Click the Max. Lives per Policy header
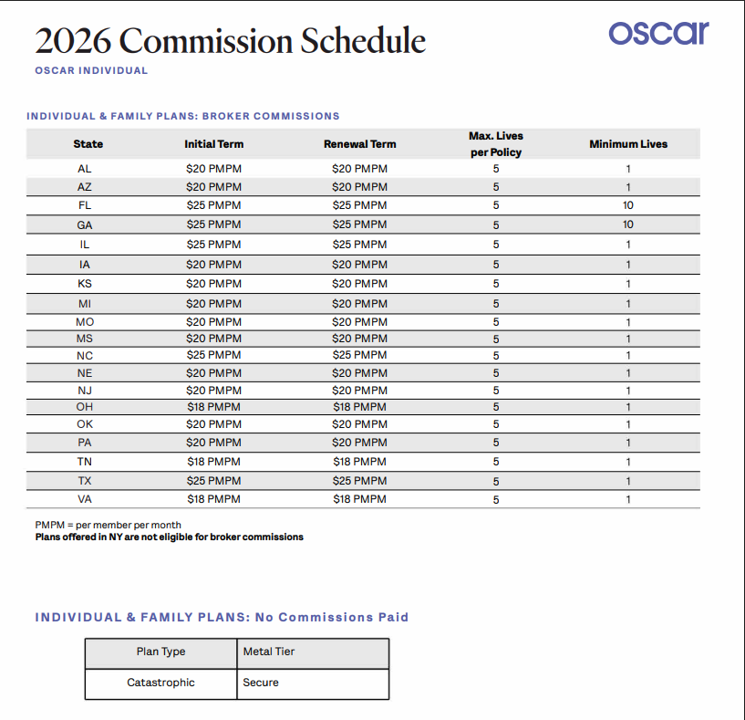 click(496, 144)
